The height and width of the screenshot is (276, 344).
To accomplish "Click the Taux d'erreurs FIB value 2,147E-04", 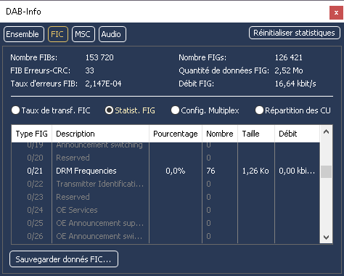I will [103, 84].
